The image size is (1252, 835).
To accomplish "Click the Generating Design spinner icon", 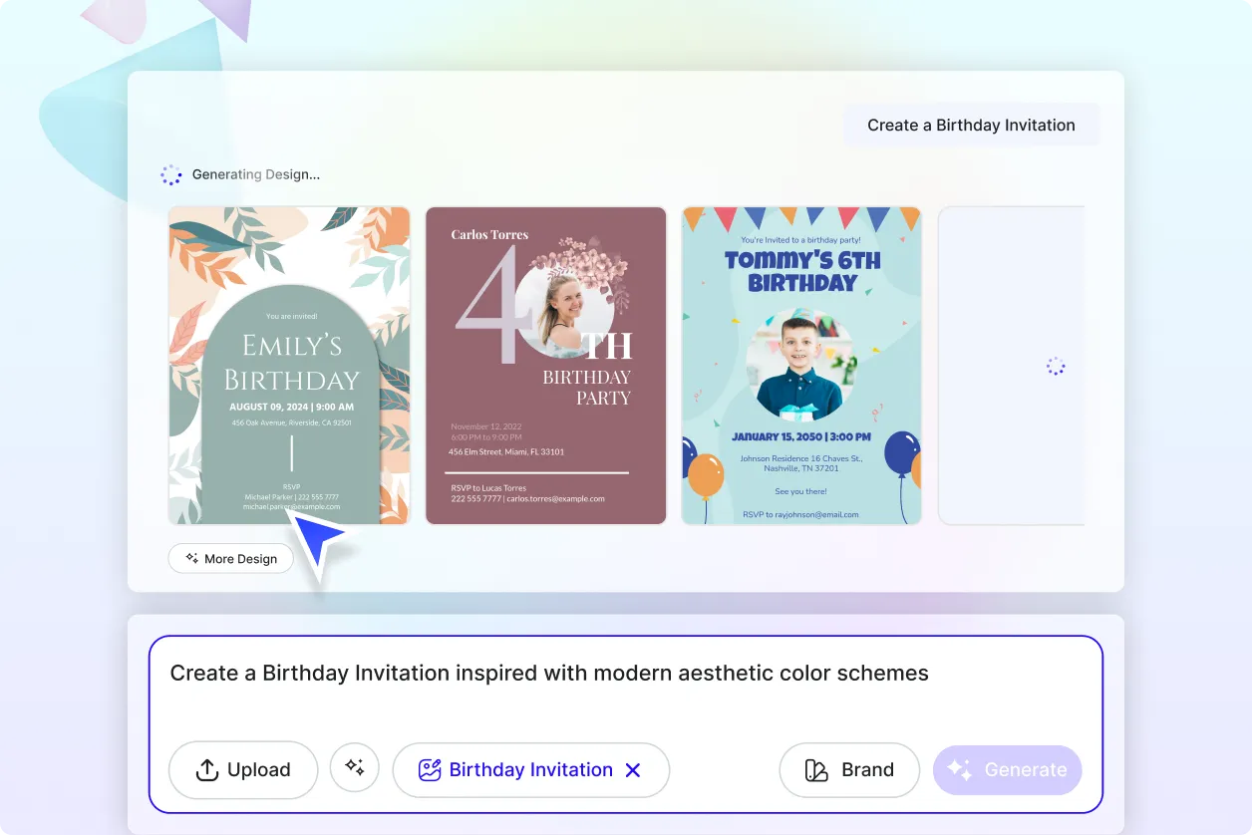I will tap(171, 174).
